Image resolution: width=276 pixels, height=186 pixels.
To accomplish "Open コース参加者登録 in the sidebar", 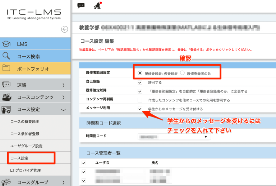I will [x=25, y=134].
